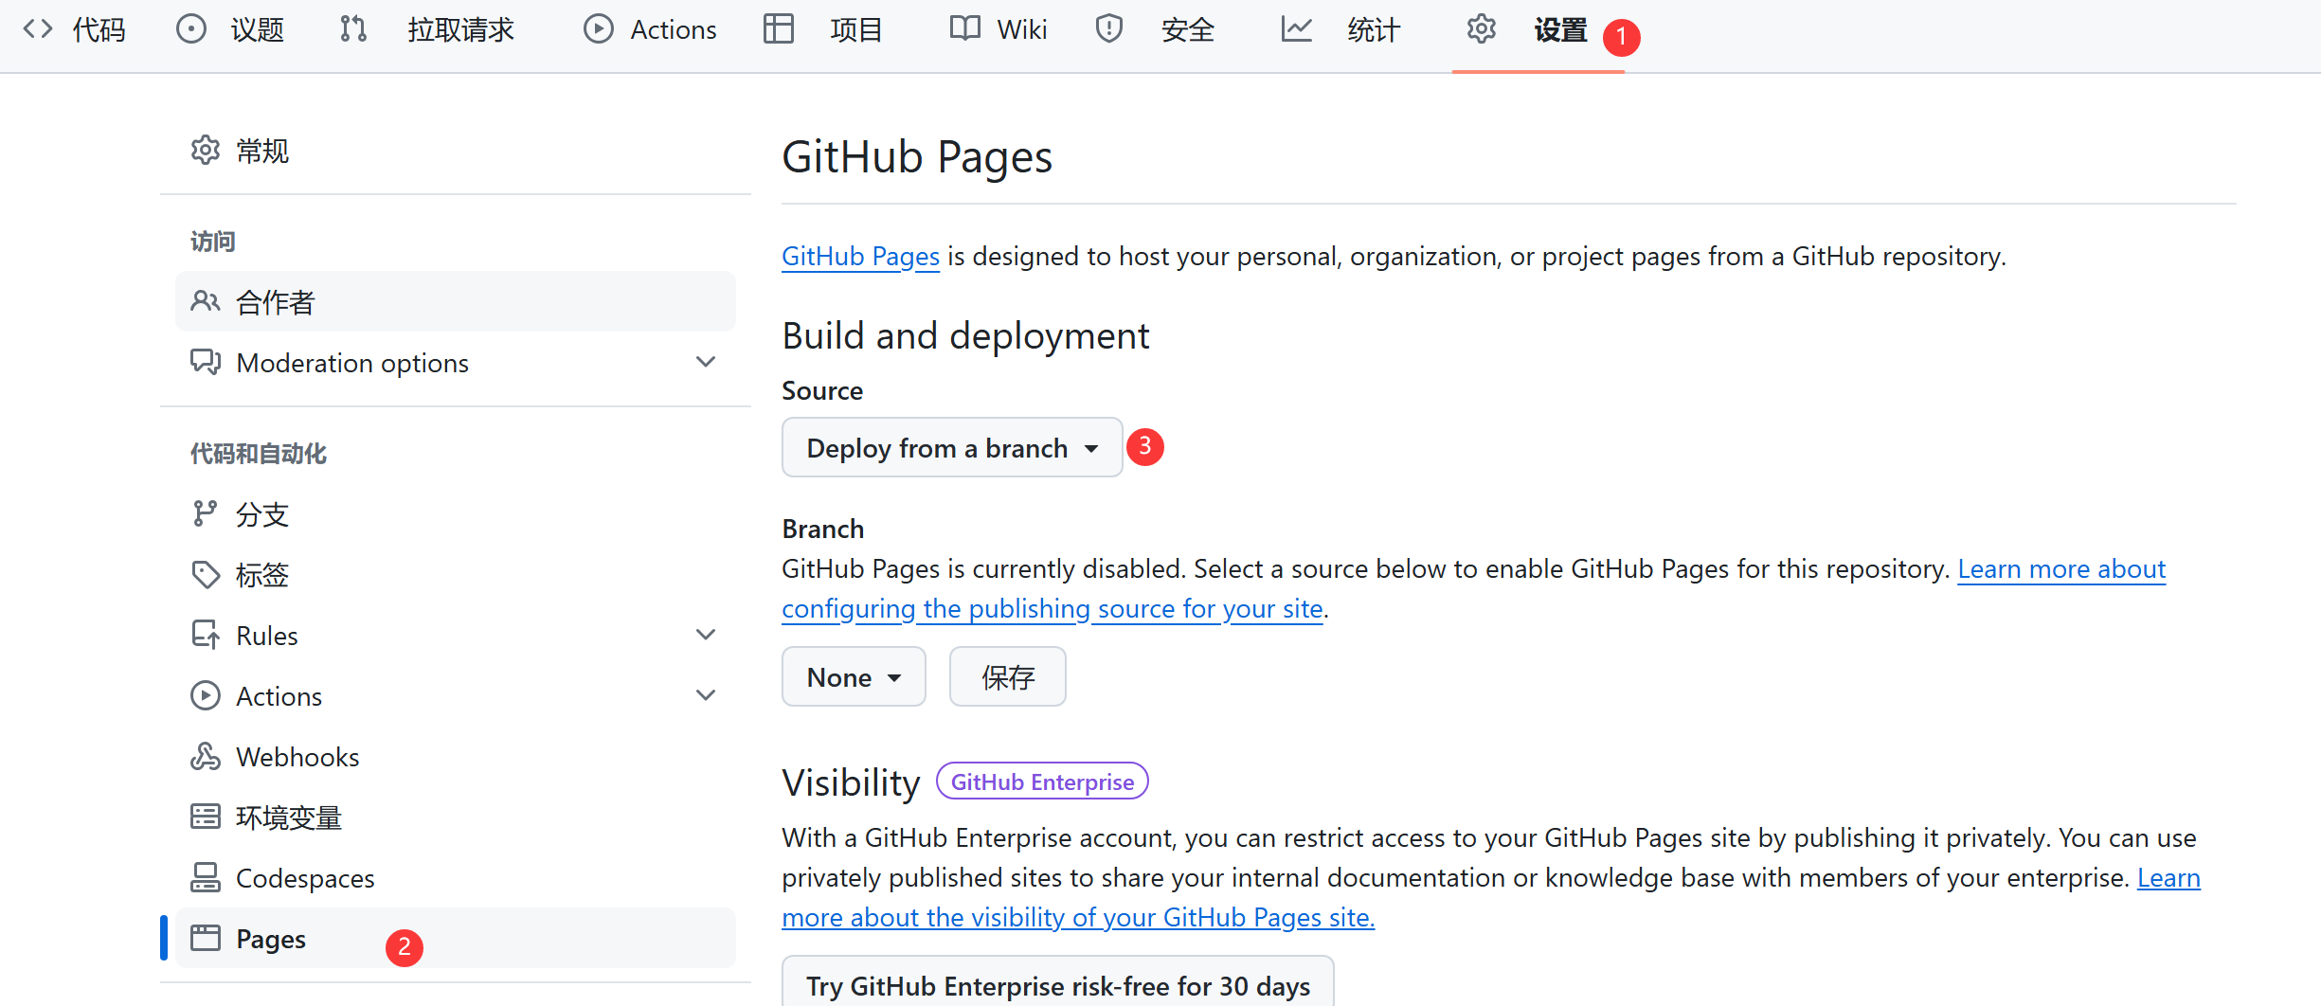Click the 'Visibility' heading
Viewport: 2321px width, 1006px height.
click(851, 782)
